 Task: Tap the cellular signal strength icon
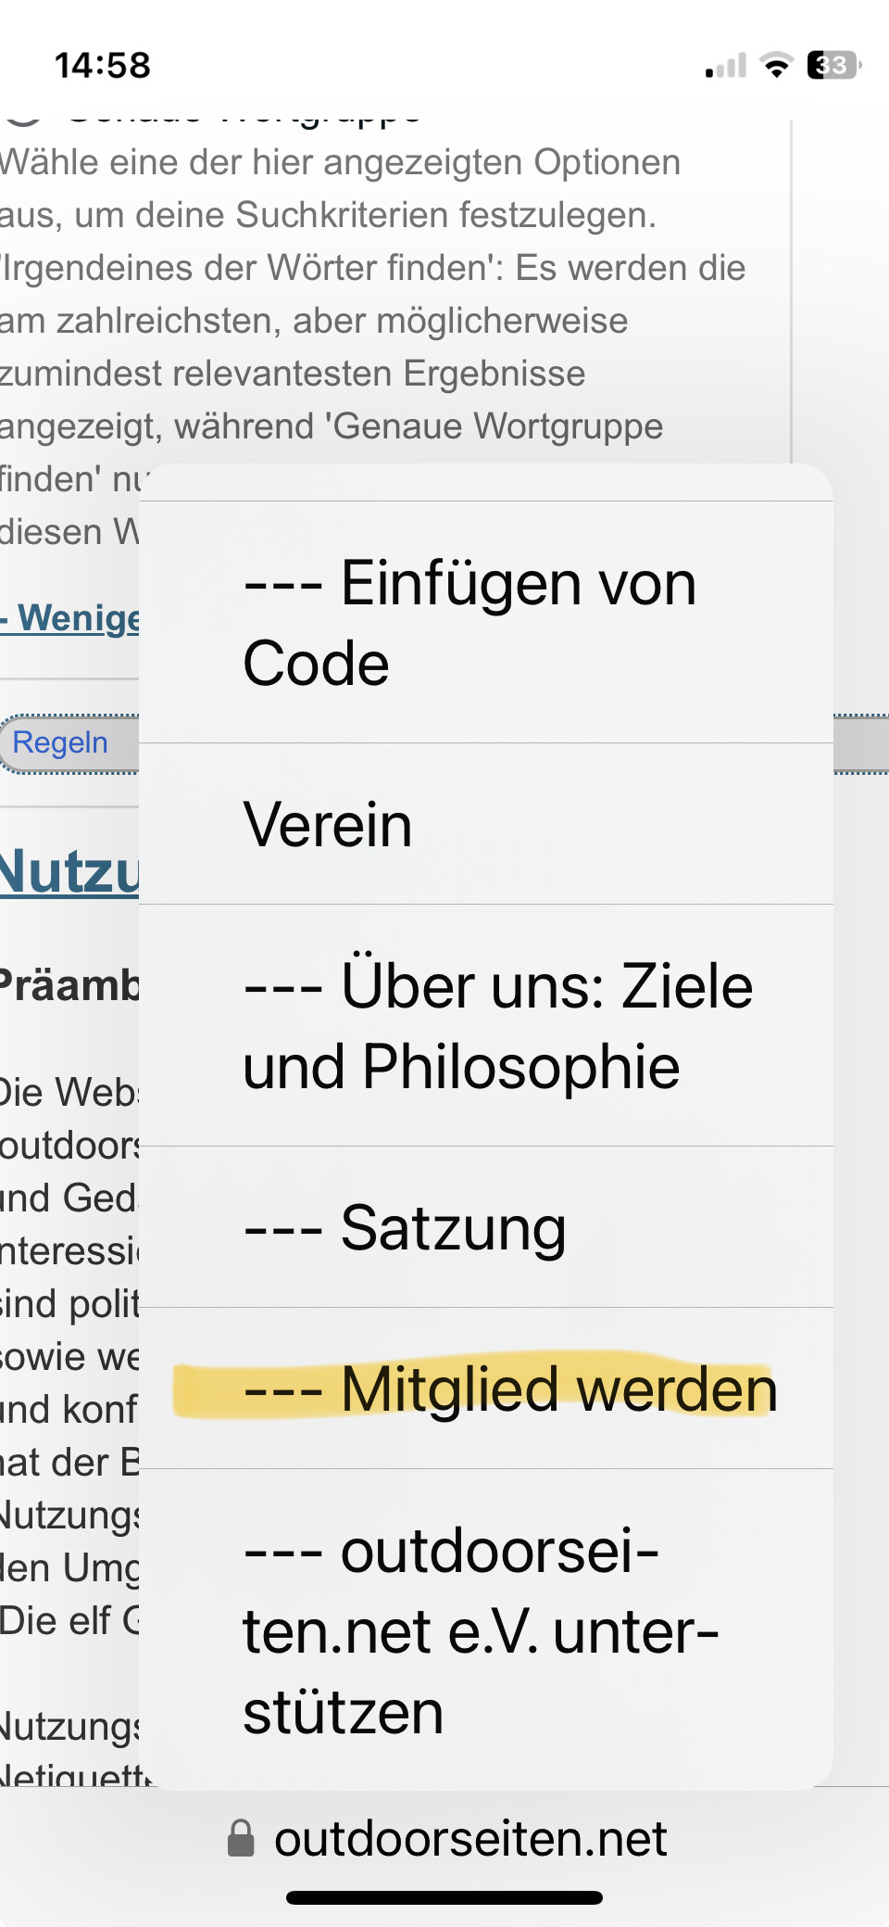pos(726,66)
